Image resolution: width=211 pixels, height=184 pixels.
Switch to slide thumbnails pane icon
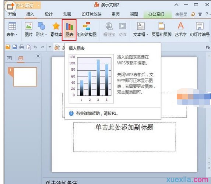click(21, 59)
